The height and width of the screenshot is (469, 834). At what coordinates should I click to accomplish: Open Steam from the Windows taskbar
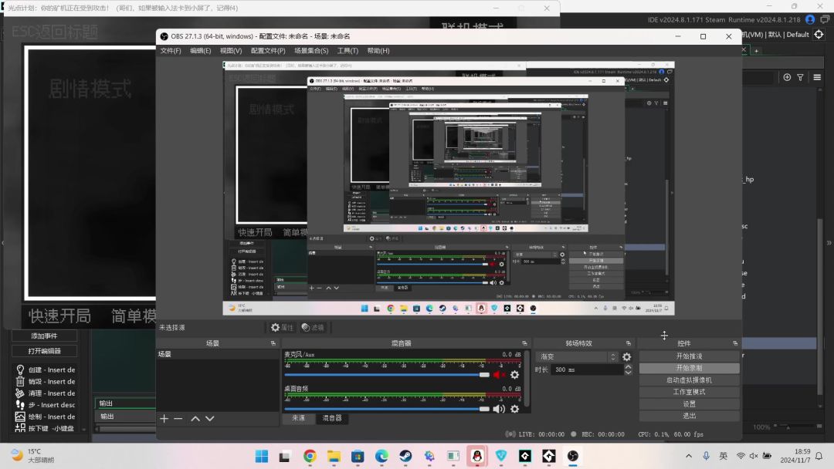(x=405, y=456)
